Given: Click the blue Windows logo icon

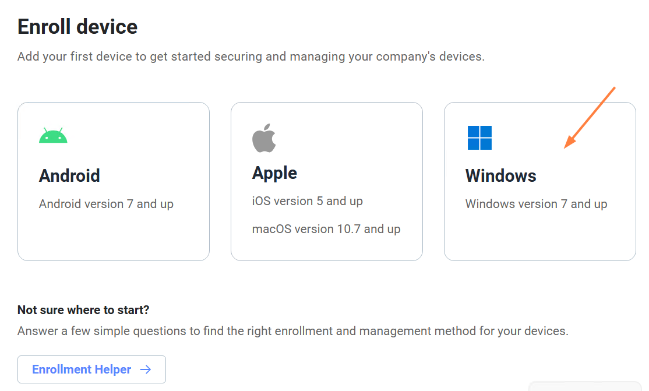Looking at the screenshot, I should point(479,138).
